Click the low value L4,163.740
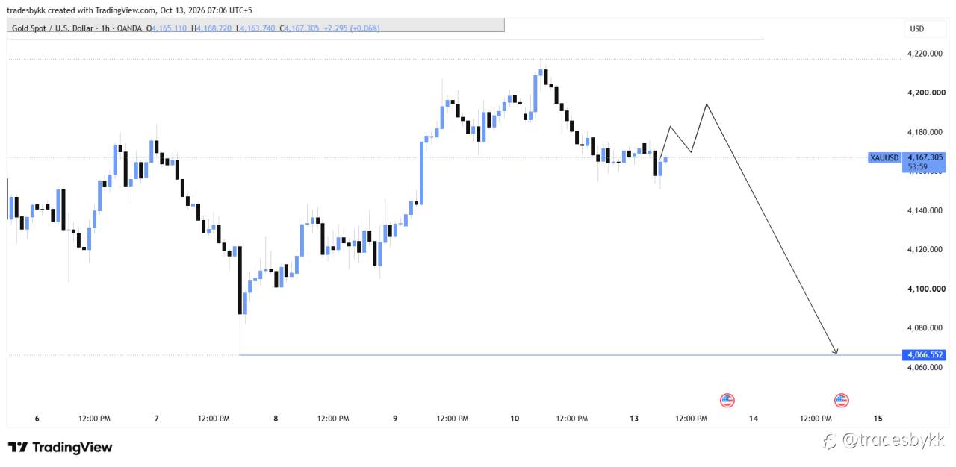 tap(255, 28)
